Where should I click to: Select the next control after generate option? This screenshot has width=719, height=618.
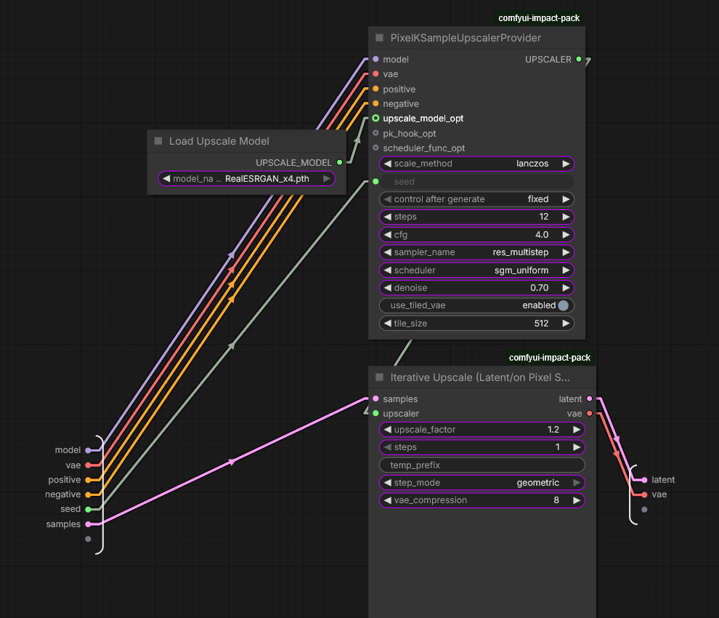[x=566, y=199]
